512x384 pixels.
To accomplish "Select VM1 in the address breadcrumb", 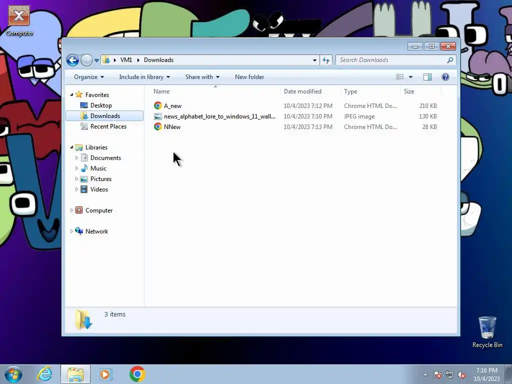I will click(126, 60).
